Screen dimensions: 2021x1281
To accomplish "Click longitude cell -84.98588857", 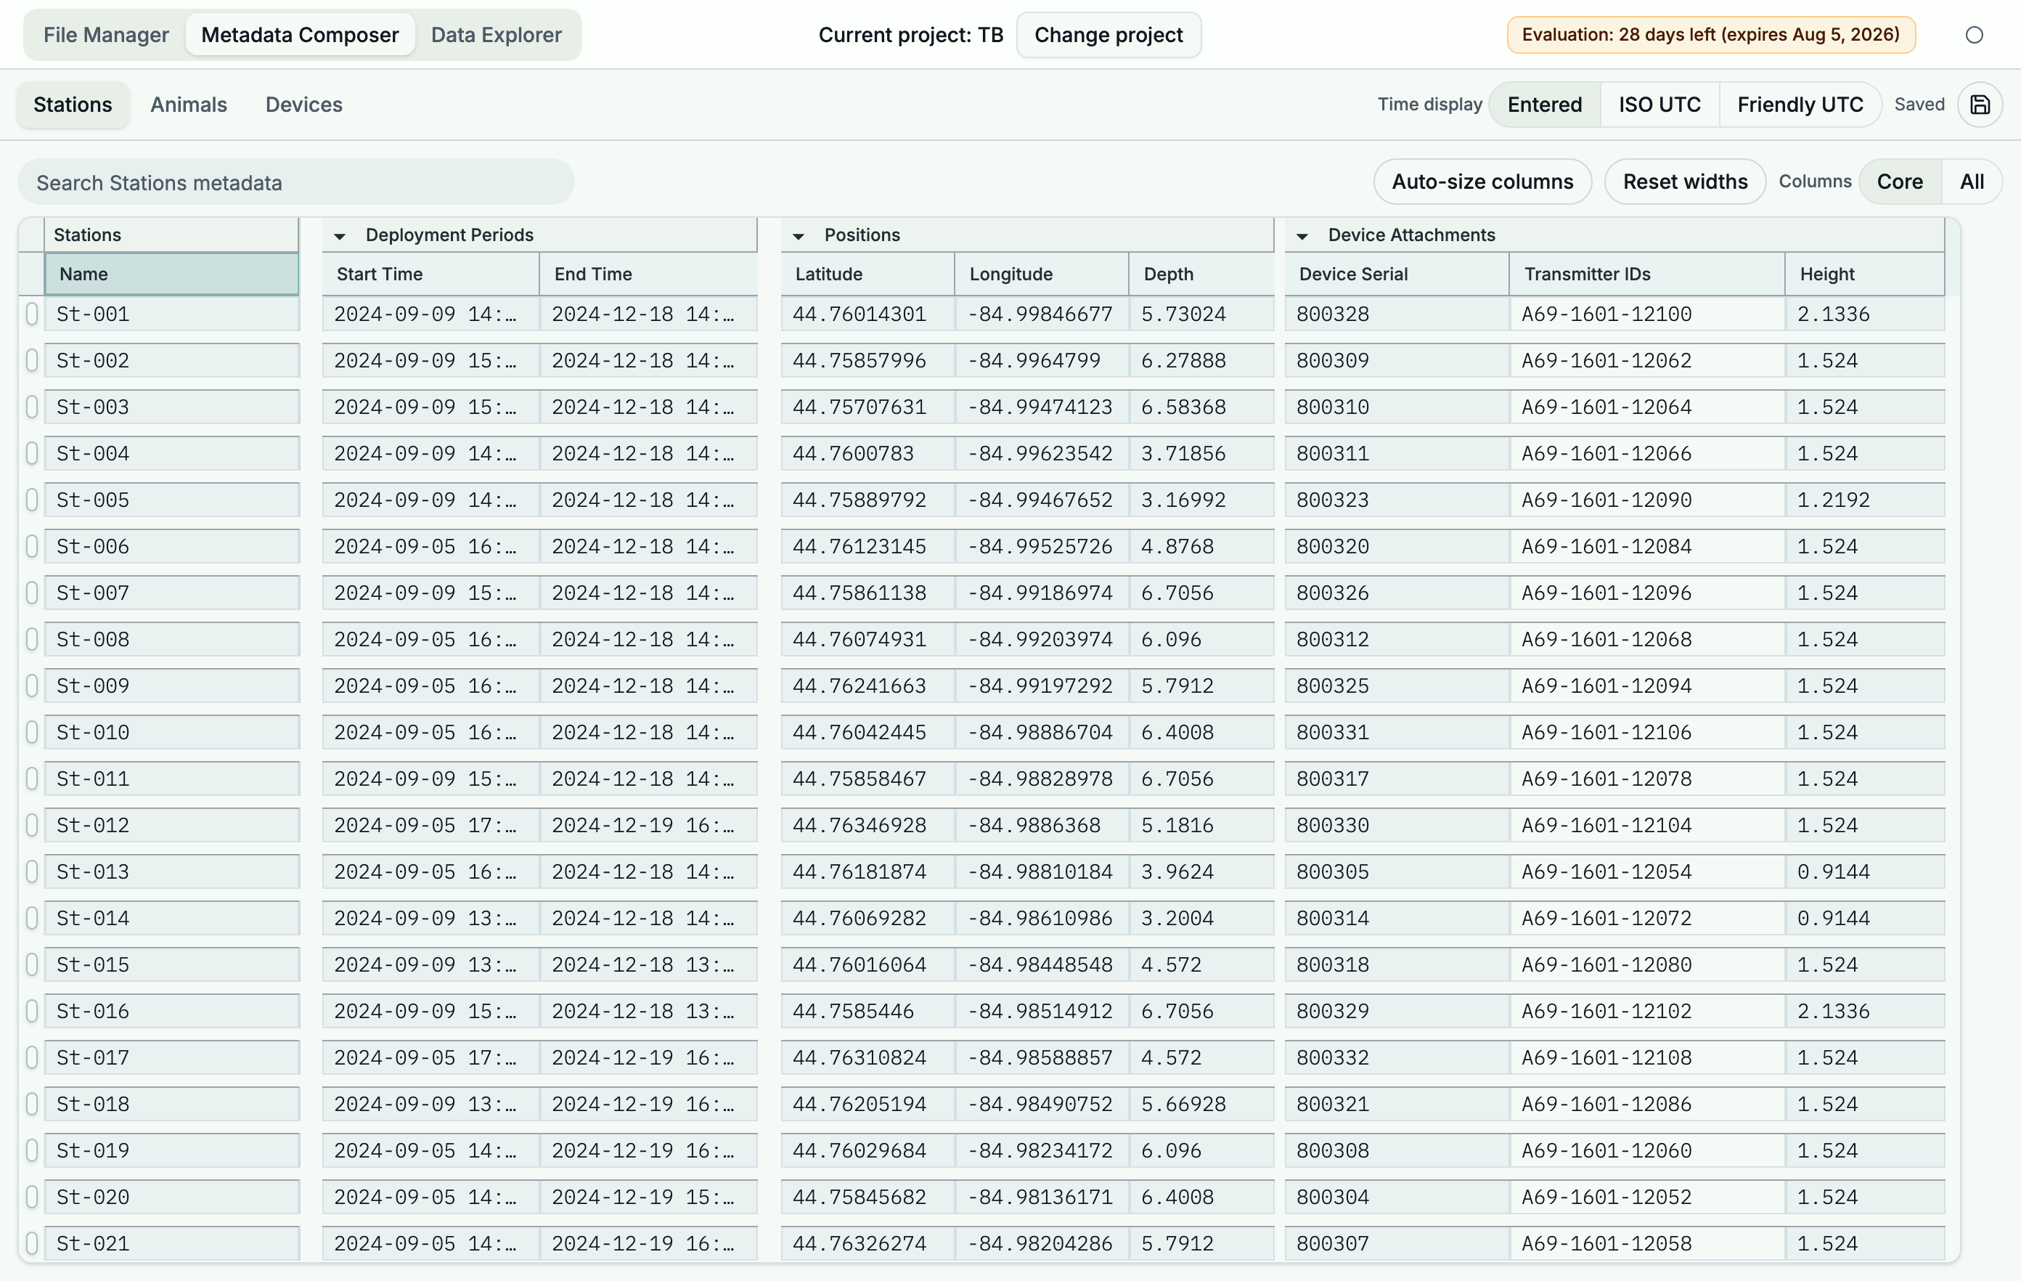I will tap(1042, 1058).
